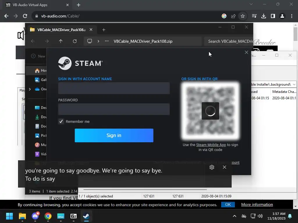Add a new File Explorer tab
Image resolution: width=298 pixels, height=223 pixels.
(104, 30)
